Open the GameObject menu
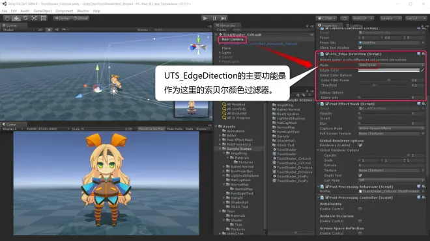This screenshot has width=430, height=241. pos(42,11)
